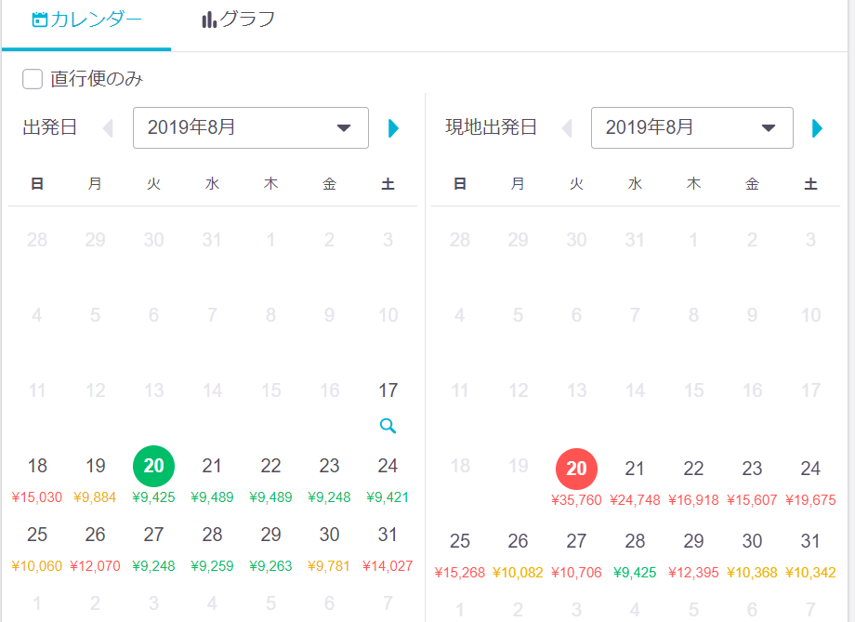Click the calendar icon in カレンダー tab
The height and width of the screenshot is (622, 855).
(40, 20)
